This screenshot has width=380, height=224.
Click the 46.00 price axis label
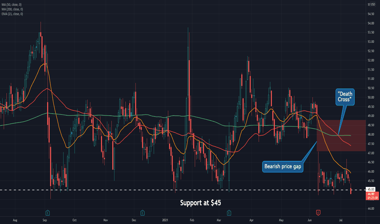point(371,171)
